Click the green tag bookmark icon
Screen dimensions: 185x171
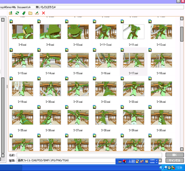(x=24, y=13)
